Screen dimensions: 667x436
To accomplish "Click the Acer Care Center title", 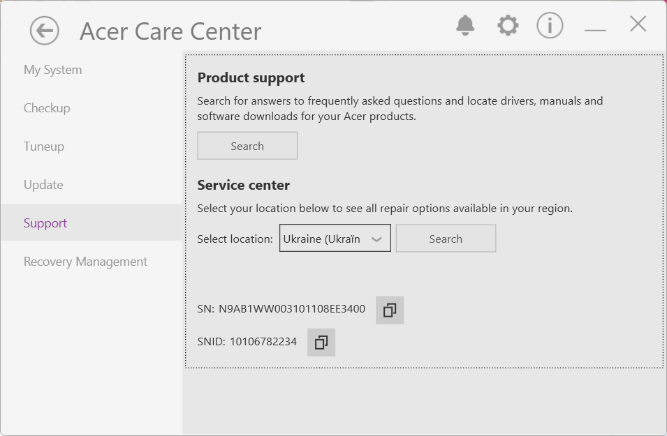I will 170,31.
